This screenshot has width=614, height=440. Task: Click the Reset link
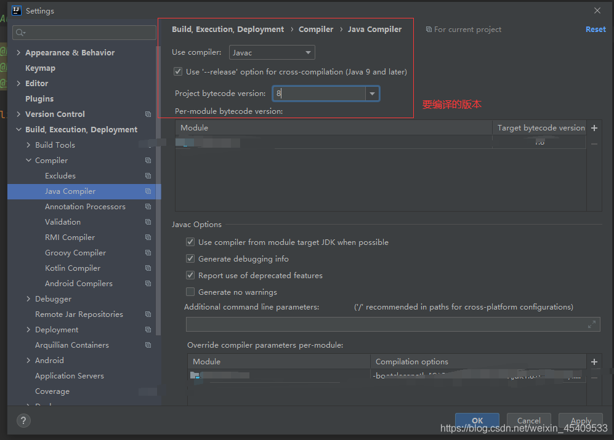point(595,30)
